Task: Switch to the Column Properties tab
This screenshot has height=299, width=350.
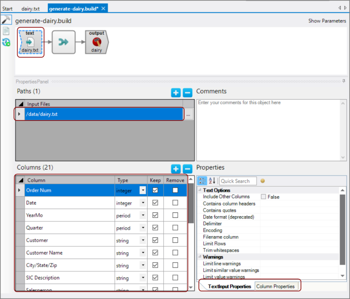Action: click(275, 286)
